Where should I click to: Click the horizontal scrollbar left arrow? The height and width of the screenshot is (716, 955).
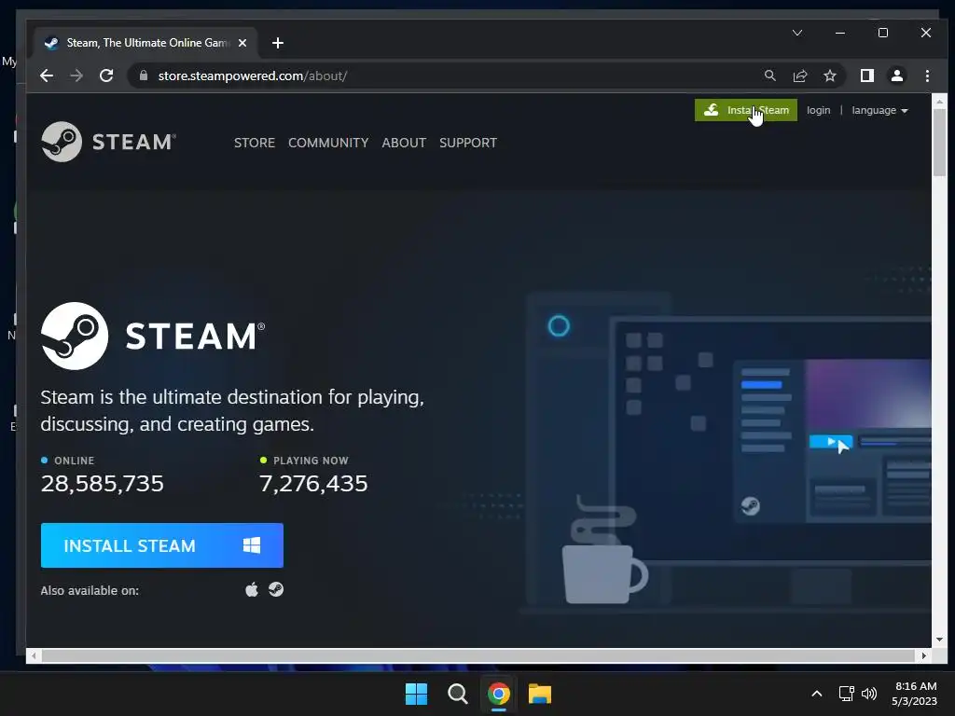tap(35, 655)
